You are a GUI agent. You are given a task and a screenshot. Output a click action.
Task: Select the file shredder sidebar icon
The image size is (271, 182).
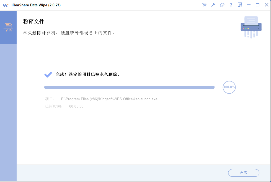click(8, 27)
